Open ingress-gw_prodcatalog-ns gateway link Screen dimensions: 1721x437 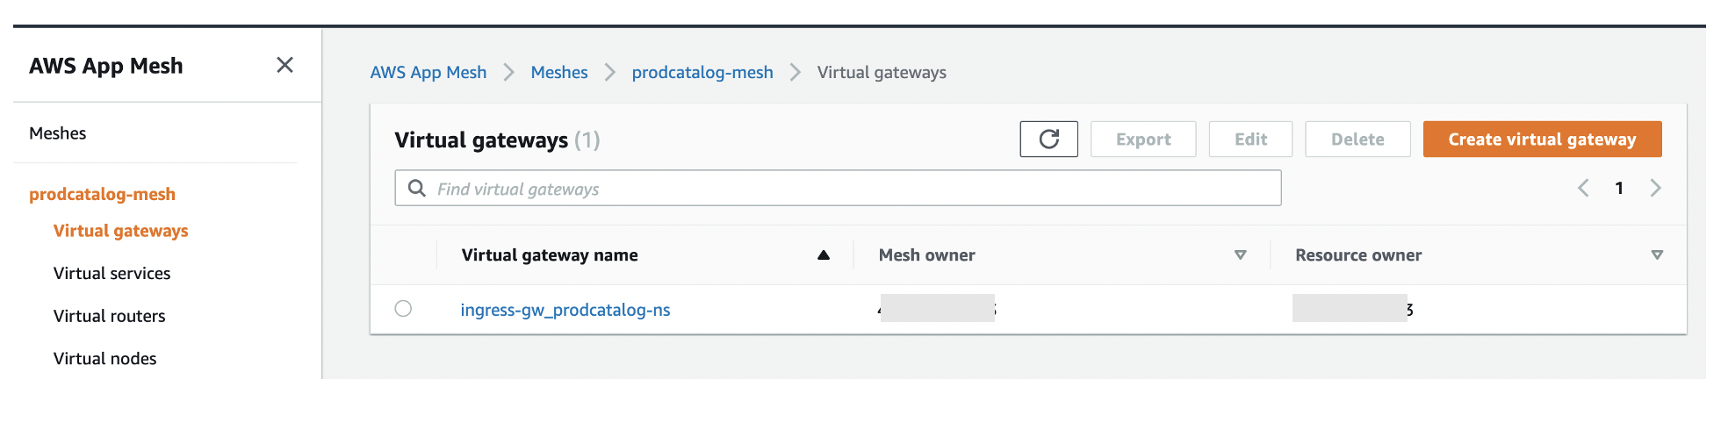point(565,310)
